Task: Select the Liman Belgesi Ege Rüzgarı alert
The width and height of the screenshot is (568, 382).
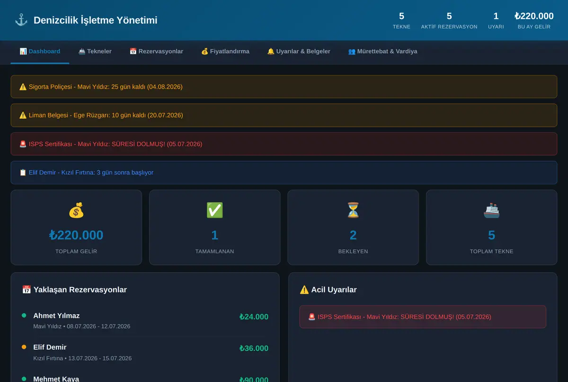Action: [284, 115]
